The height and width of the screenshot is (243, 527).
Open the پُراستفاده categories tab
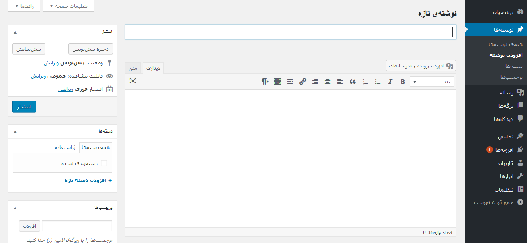pos(65,147)
